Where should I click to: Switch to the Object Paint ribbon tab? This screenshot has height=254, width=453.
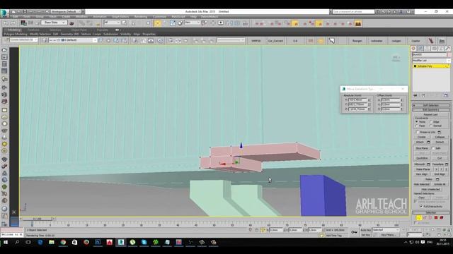79,30
